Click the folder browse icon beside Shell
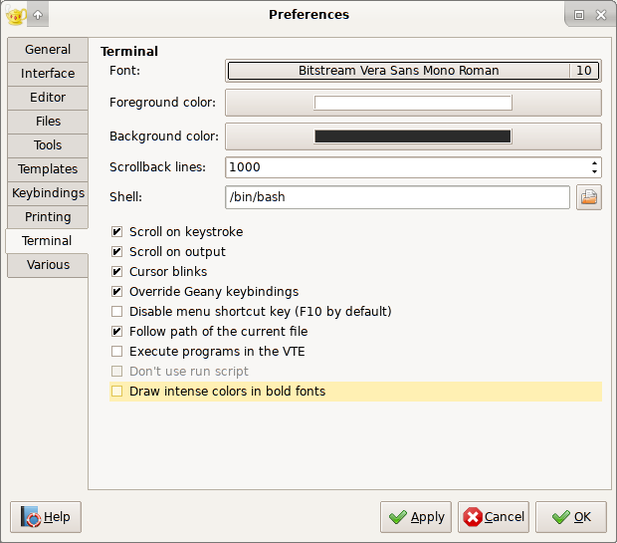This screenshot has height=543, width=617. click(589, 197)
